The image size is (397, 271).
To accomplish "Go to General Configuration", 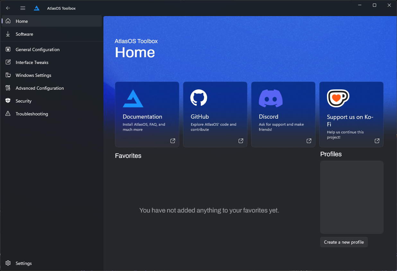I will point(52,50).
